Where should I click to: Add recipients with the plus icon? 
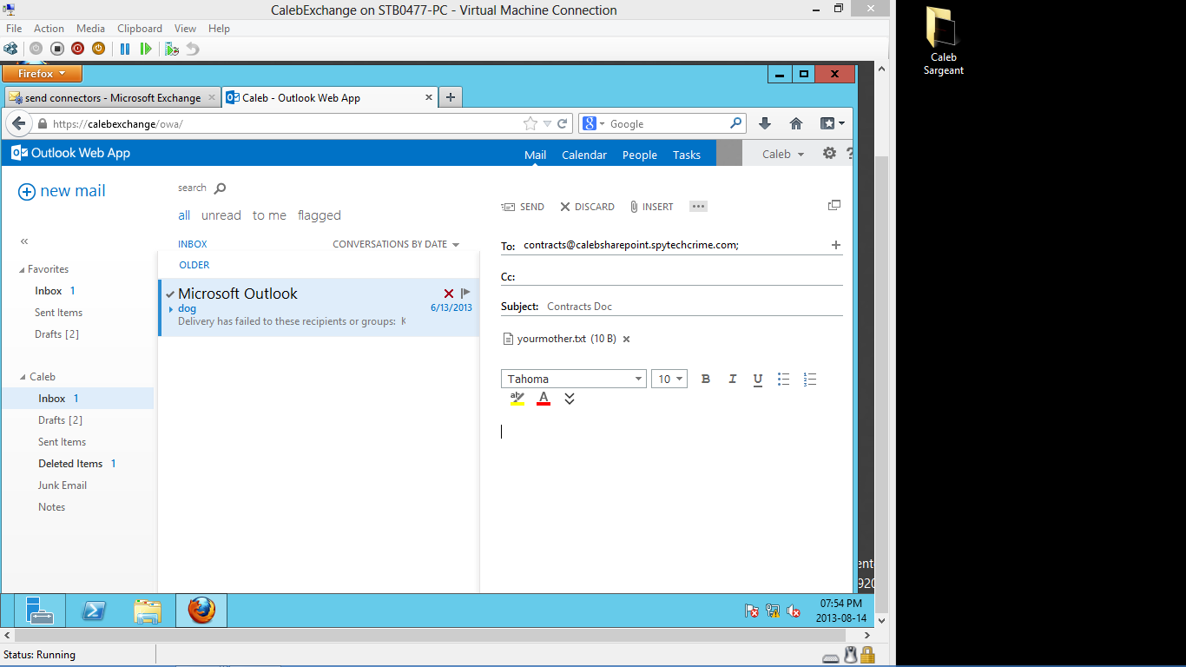point(836,245)
